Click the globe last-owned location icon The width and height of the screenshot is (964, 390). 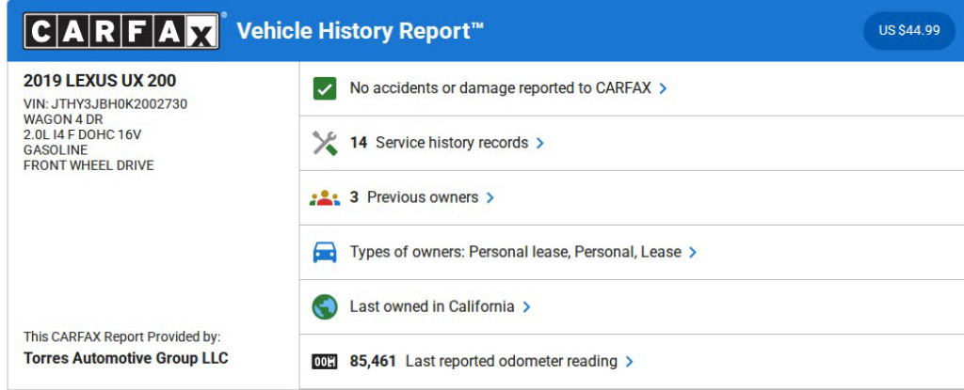325,306
